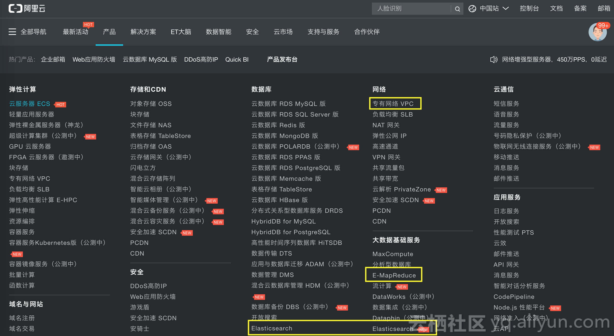Viewport: 614px width, 336px height.
Task: Open 智能媒体管理 product
Action: tap(164, 200)
